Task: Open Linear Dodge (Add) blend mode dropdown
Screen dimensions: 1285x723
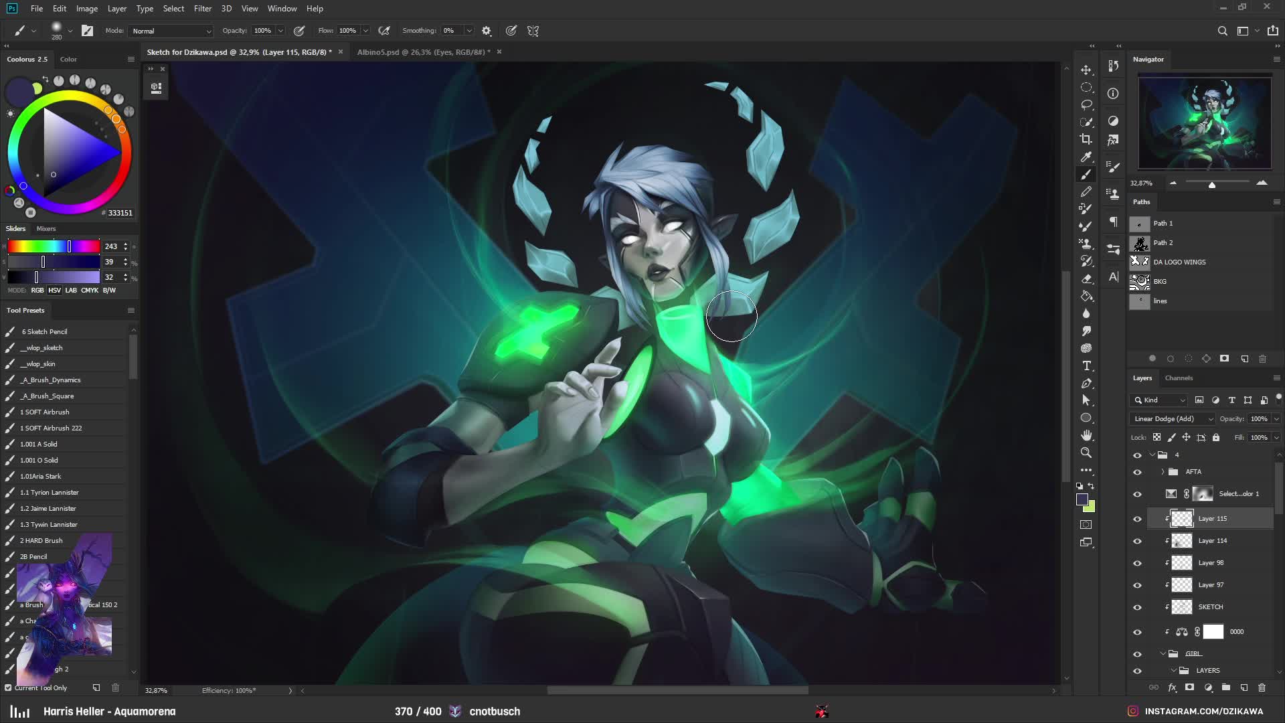Action: 1173,418
